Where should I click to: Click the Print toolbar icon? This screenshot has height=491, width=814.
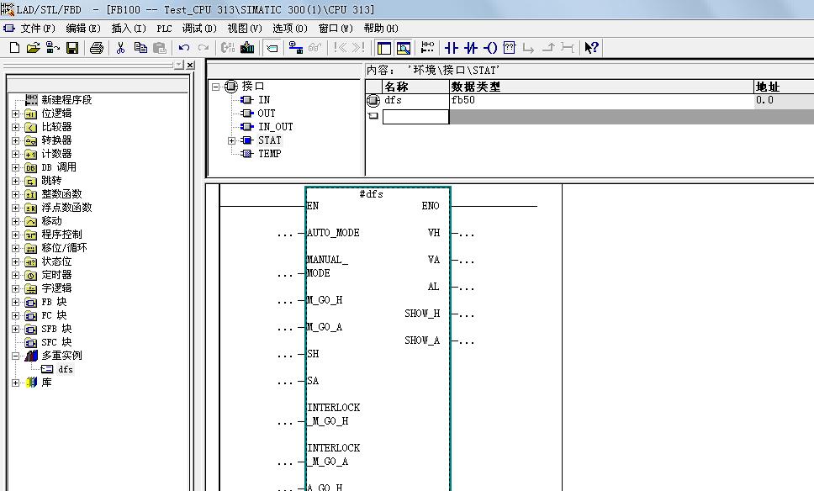[x=96, y=48]
